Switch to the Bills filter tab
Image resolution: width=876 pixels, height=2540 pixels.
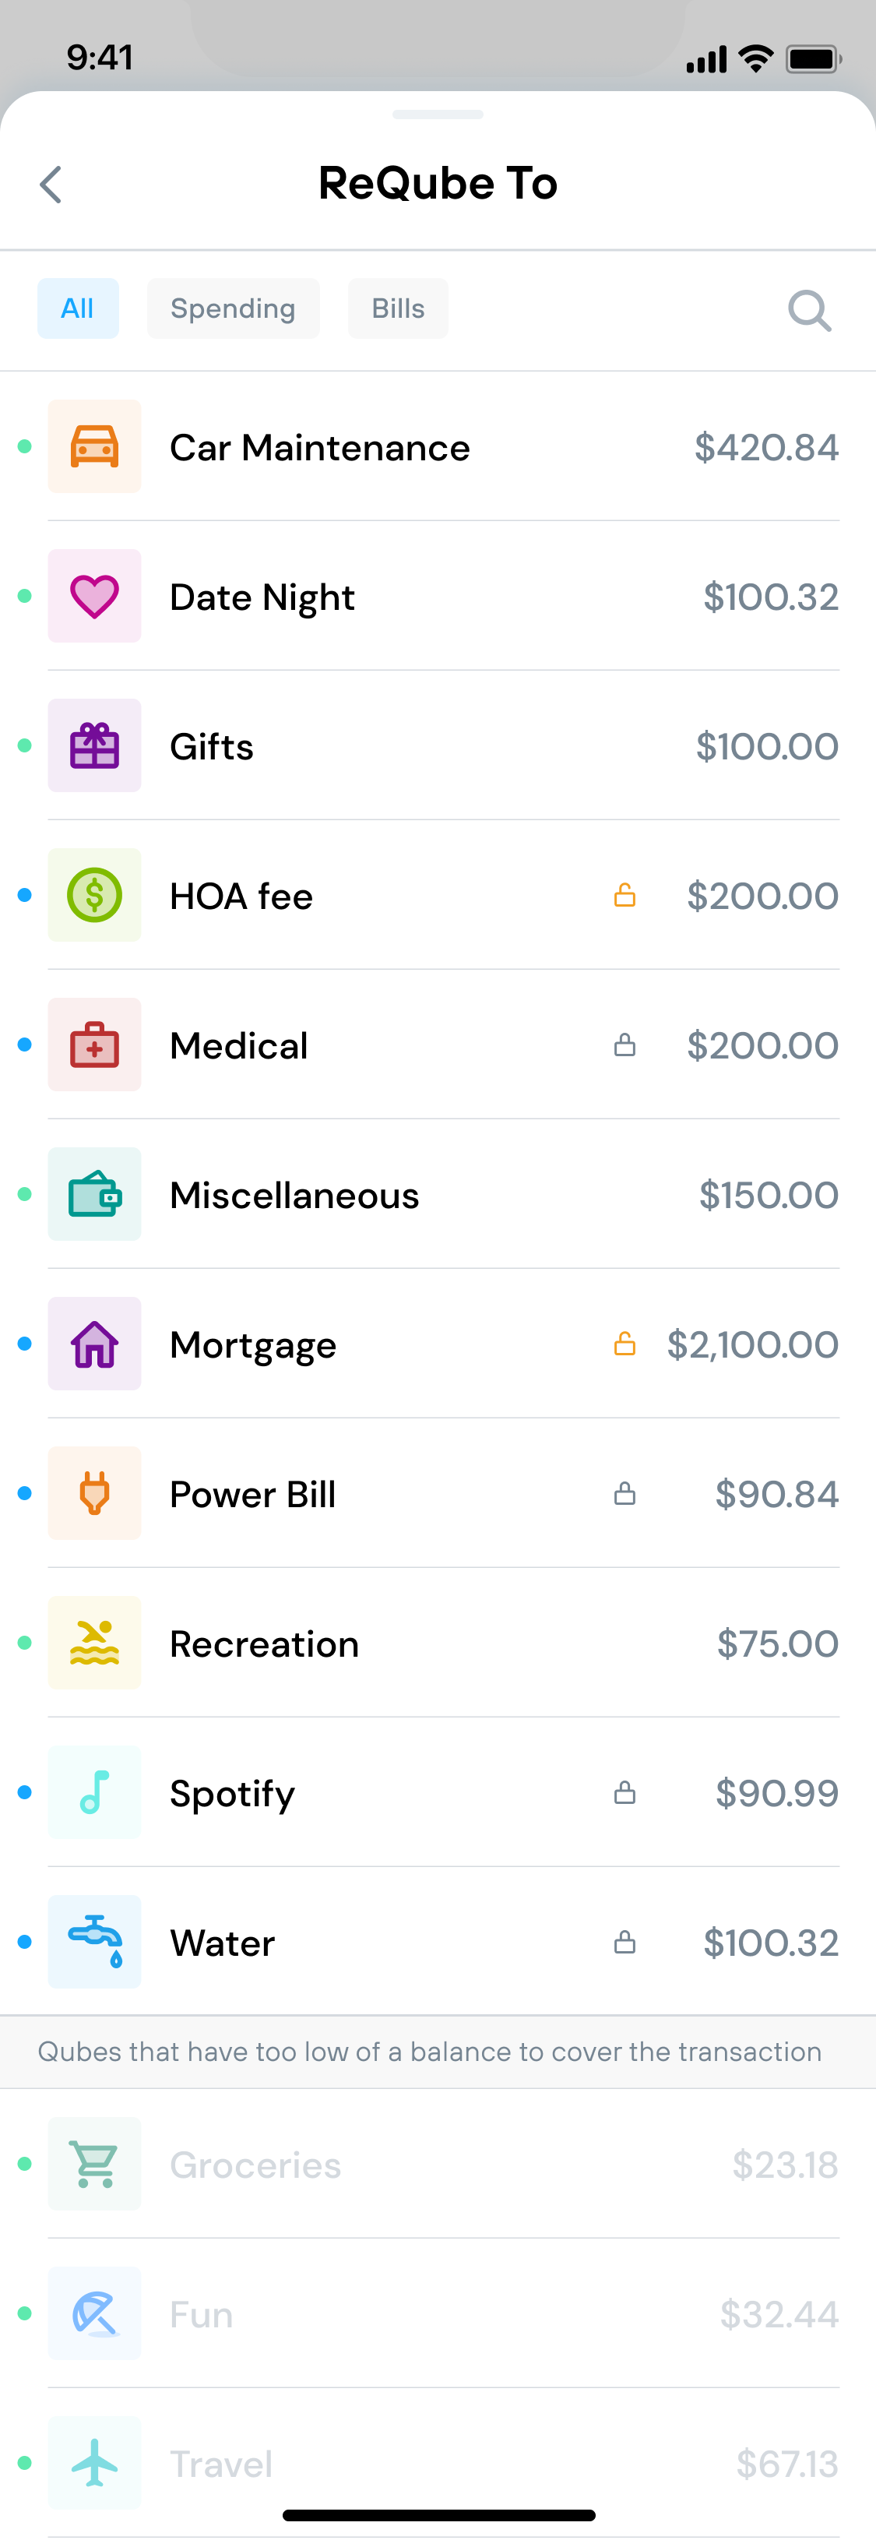click(398, 308)
